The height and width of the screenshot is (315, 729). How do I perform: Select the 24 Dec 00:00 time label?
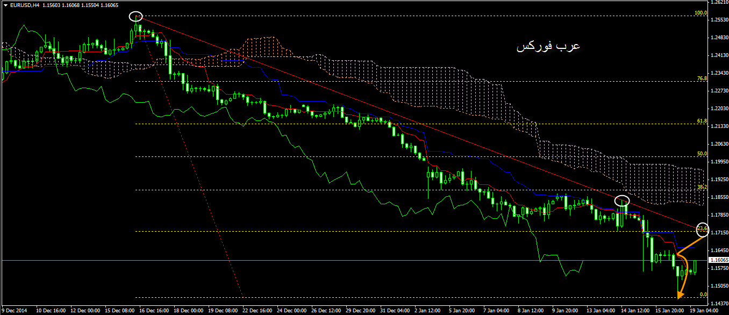point(292,311)
